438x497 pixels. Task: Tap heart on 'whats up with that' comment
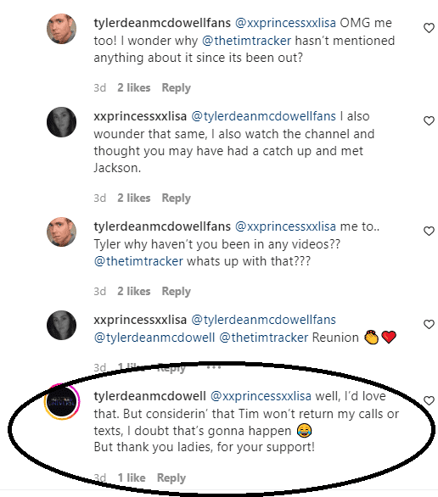click(429, 231)
